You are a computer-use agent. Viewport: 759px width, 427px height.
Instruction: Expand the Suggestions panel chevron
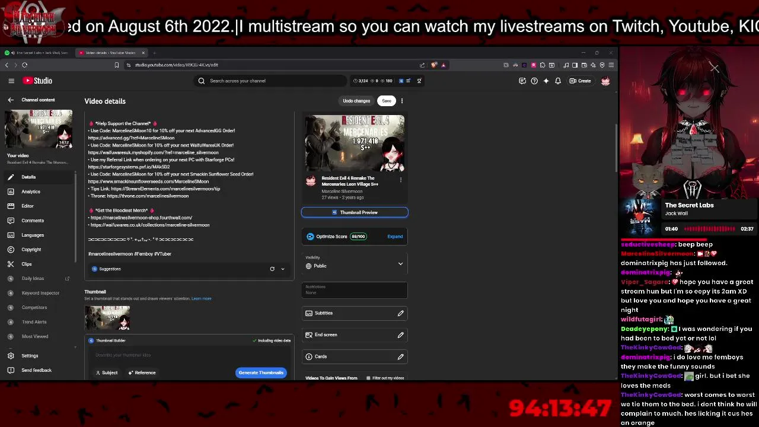[283, 269]
